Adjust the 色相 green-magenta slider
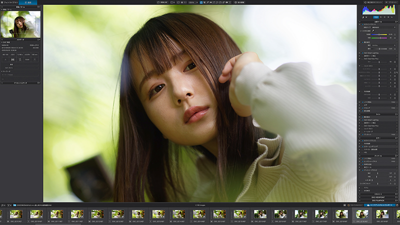 coord(379,38)
